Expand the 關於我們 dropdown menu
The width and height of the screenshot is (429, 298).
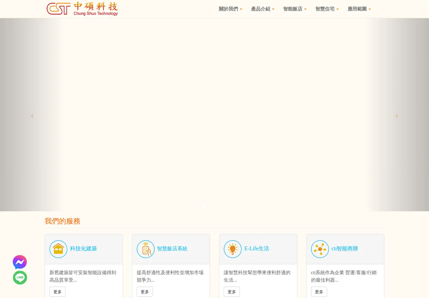pos(231,9)
